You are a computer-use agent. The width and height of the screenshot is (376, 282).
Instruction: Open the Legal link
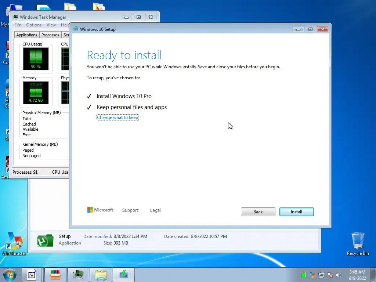click(x=155, y=210)
